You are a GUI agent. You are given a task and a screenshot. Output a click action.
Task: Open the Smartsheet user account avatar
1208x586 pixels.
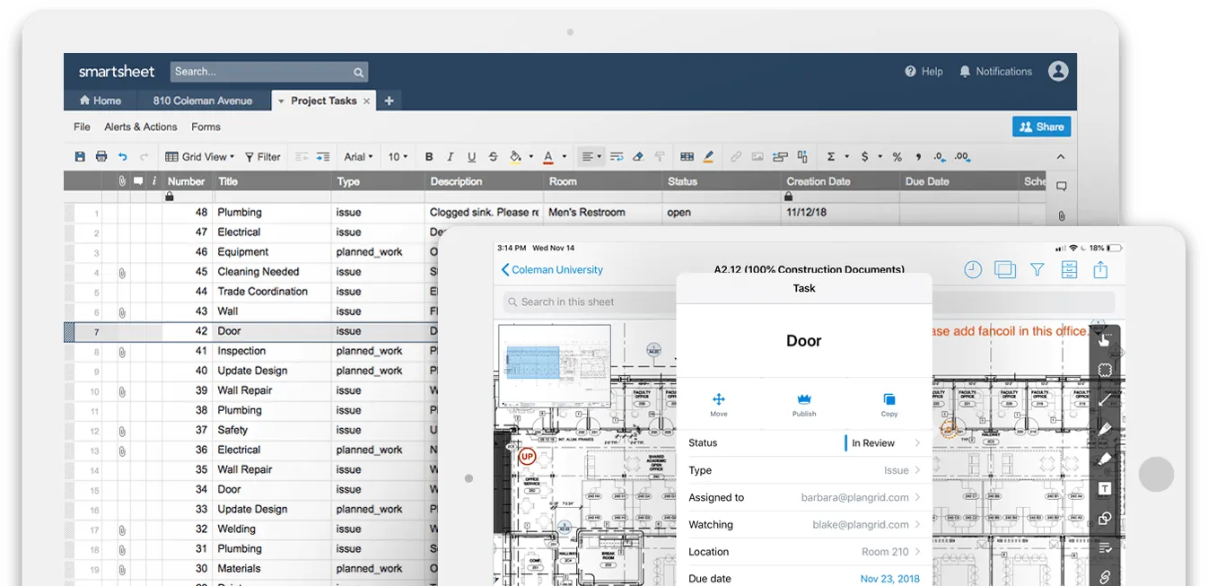(x=1058, y=71)
